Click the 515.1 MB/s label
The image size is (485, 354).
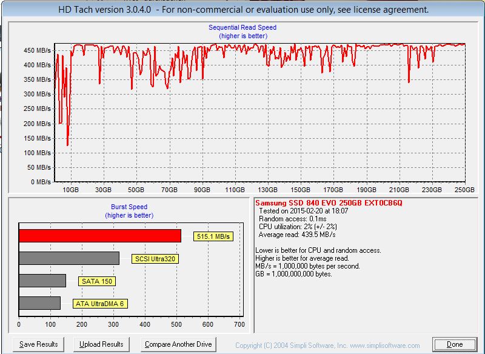[213, 236]
